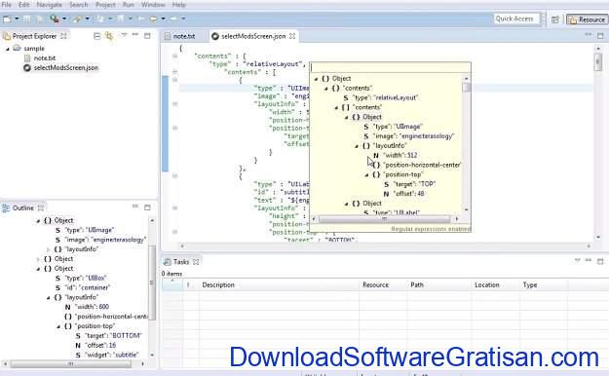The height and width of the screenshot is (376, 609).
Task: Open the Project menu
Action: point(105,5)
